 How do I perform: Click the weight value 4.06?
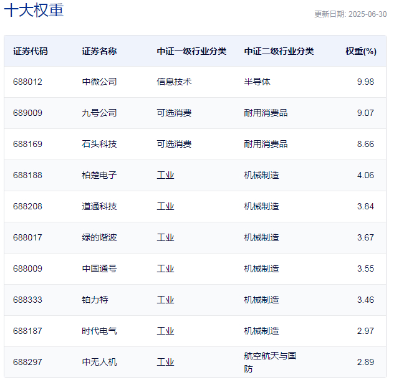365,175
